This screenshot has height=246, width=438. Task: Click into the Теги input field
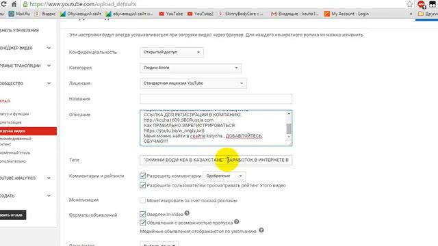click(216, 160)
